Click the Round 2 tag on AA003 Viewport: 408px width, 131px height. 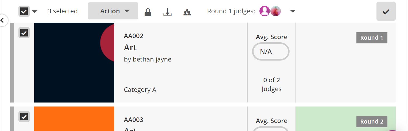pos(372,122)
